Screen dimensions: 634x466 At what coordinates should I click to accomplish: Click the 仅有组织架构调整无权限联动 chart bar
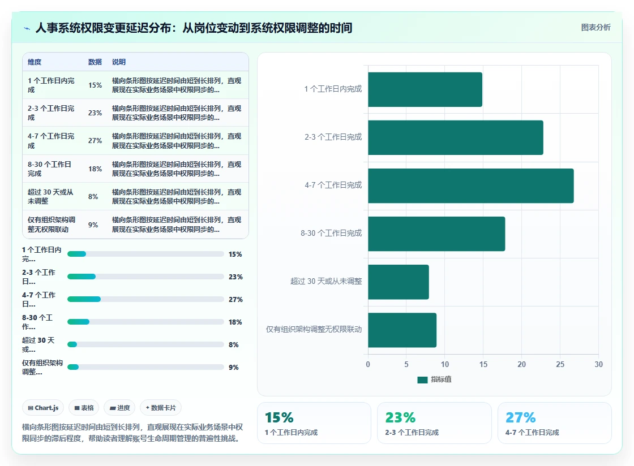(x=402, y=330)
